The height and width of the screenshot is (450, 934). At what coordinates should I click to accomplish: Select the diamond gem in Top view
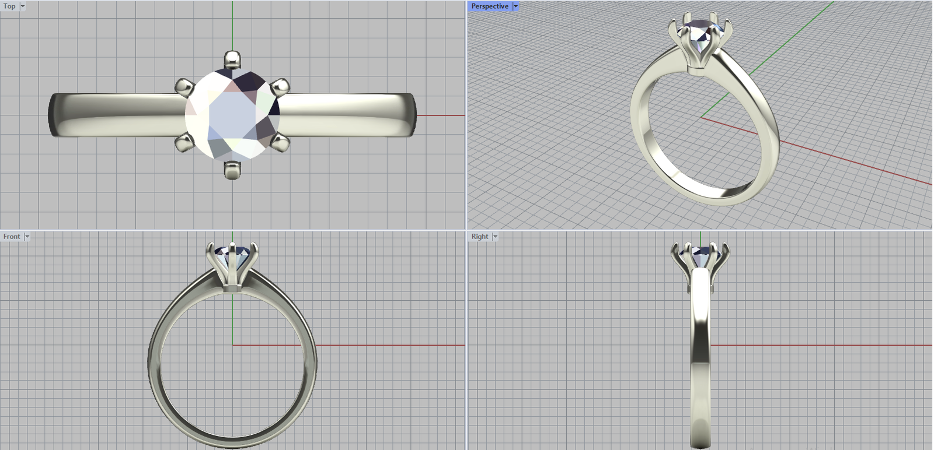click(232, 114)
